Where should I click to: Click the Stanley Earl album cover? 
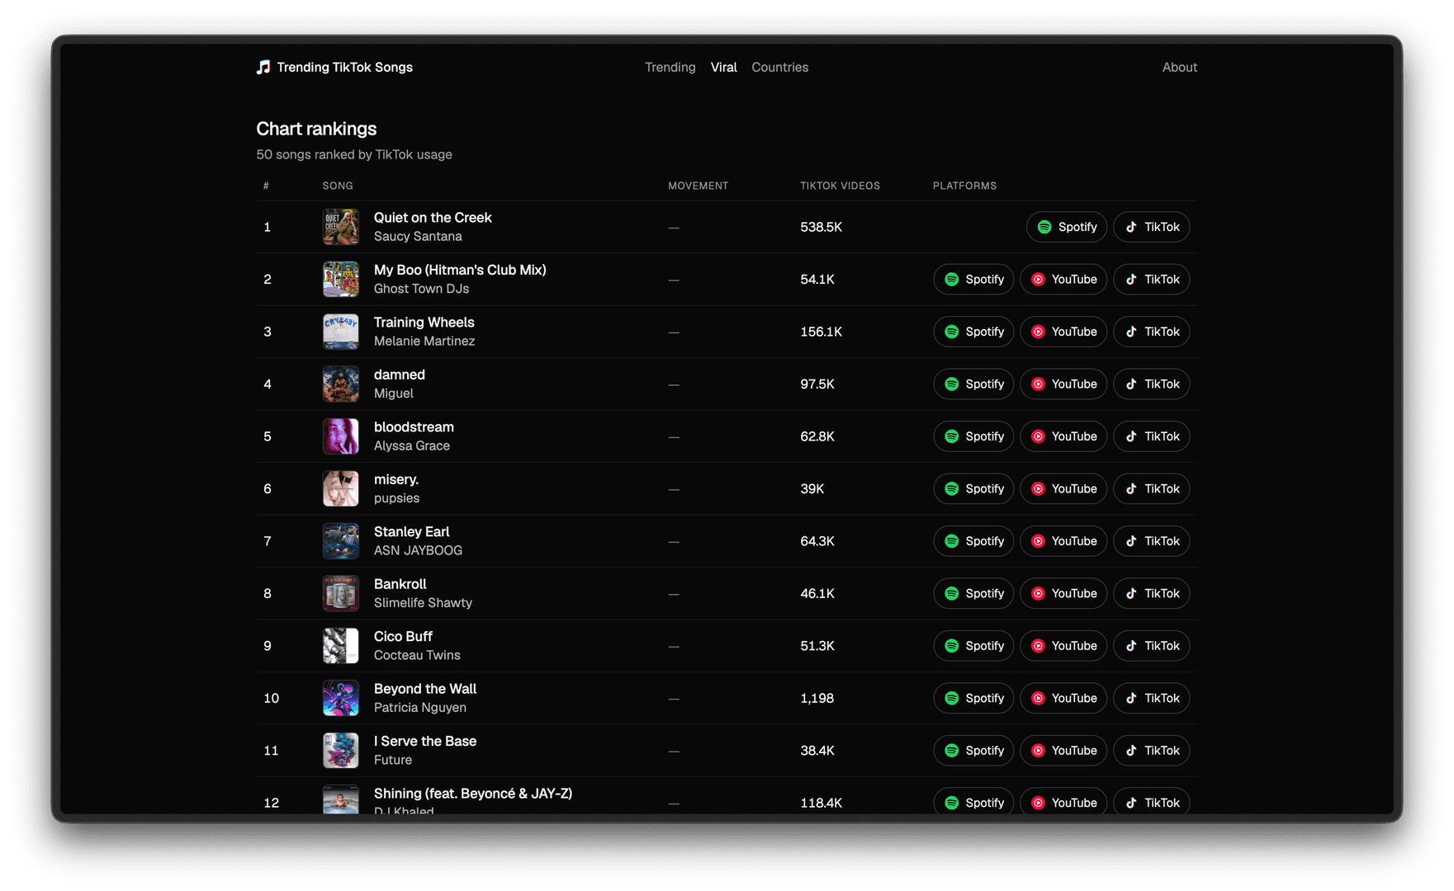(x=340, y=541)
